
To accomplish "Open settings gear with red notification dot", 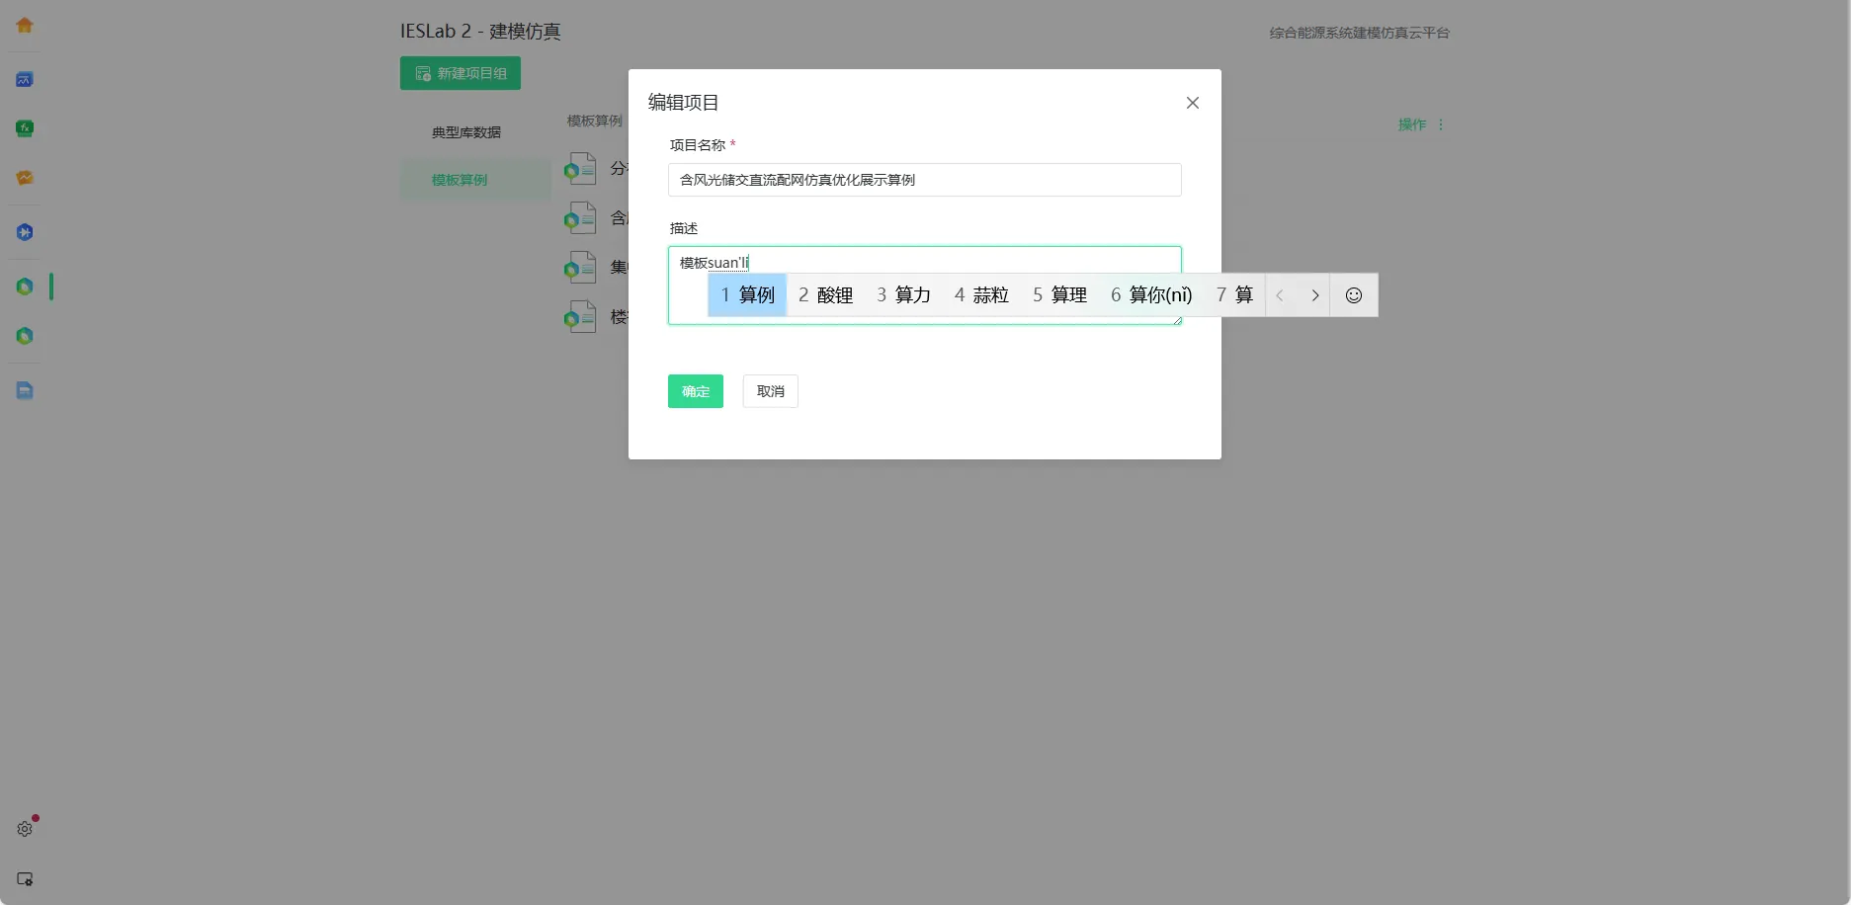I will tap(25, 829).
